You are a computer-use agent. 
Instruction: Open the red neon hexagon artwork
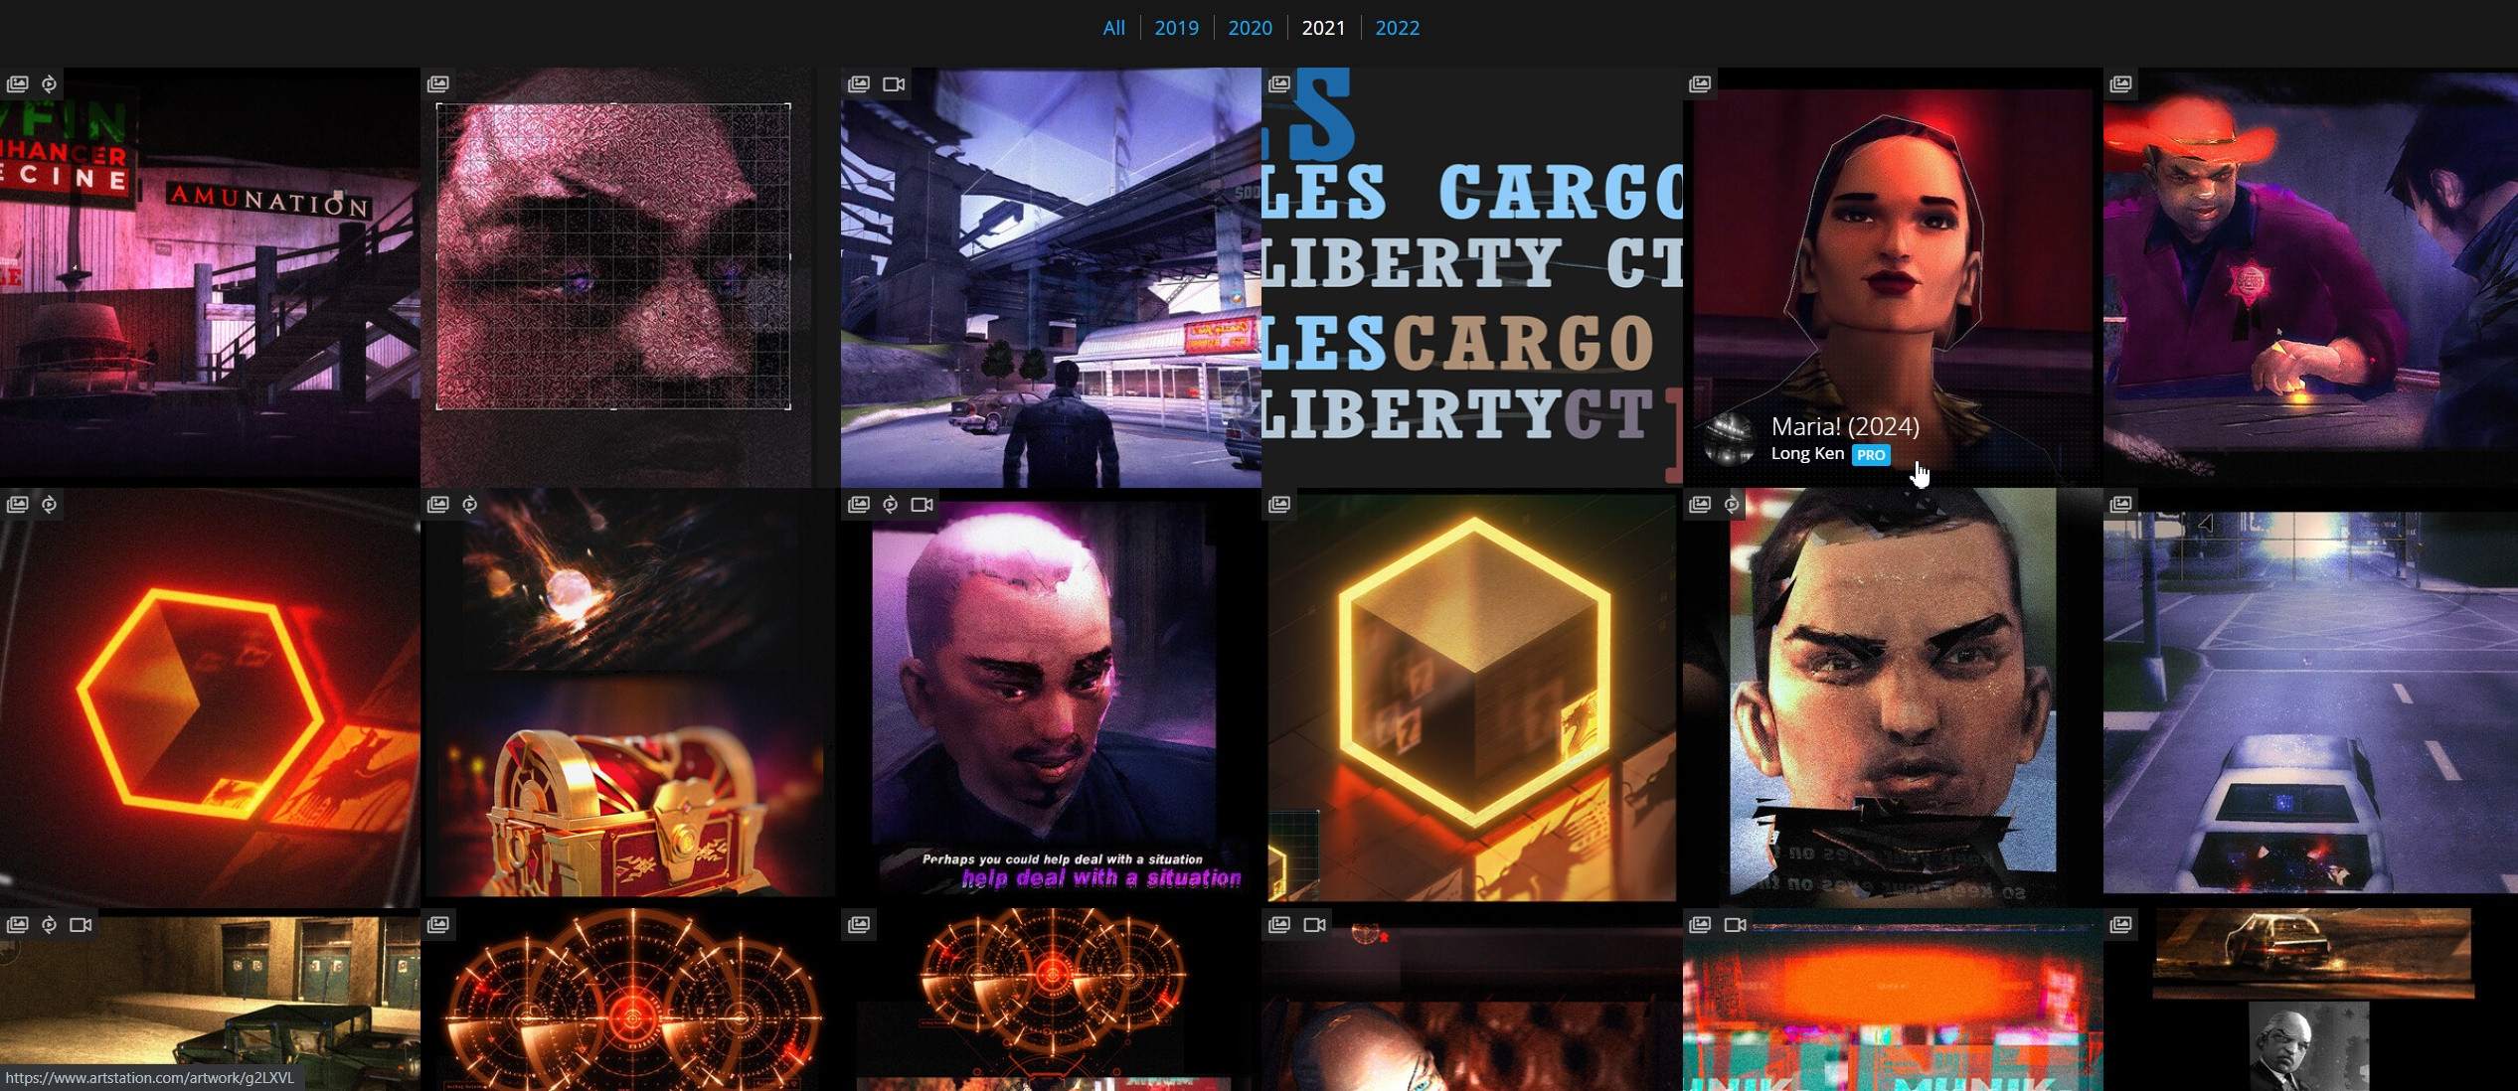point(210,698)
